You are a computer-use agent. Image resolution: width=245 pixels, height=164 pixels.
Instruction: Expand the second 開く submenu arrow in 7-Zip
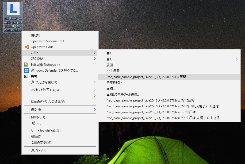(236, 59)
